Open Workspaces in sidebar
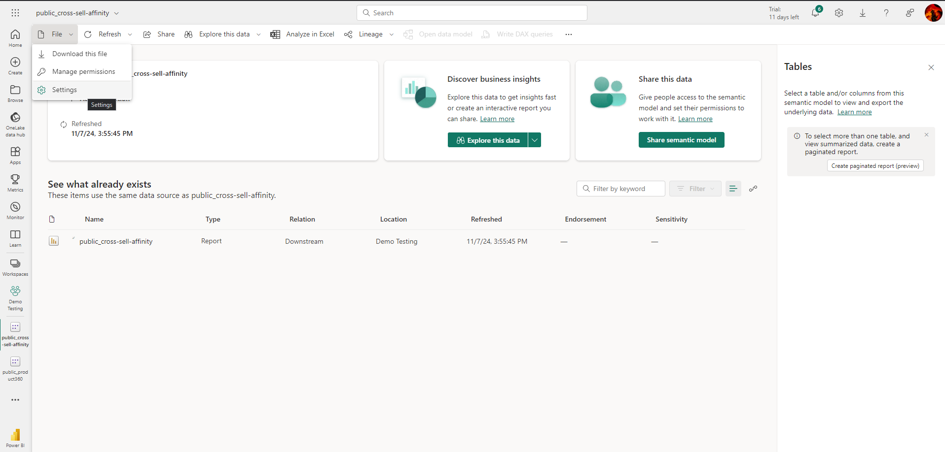 click(x=15, y=267)
